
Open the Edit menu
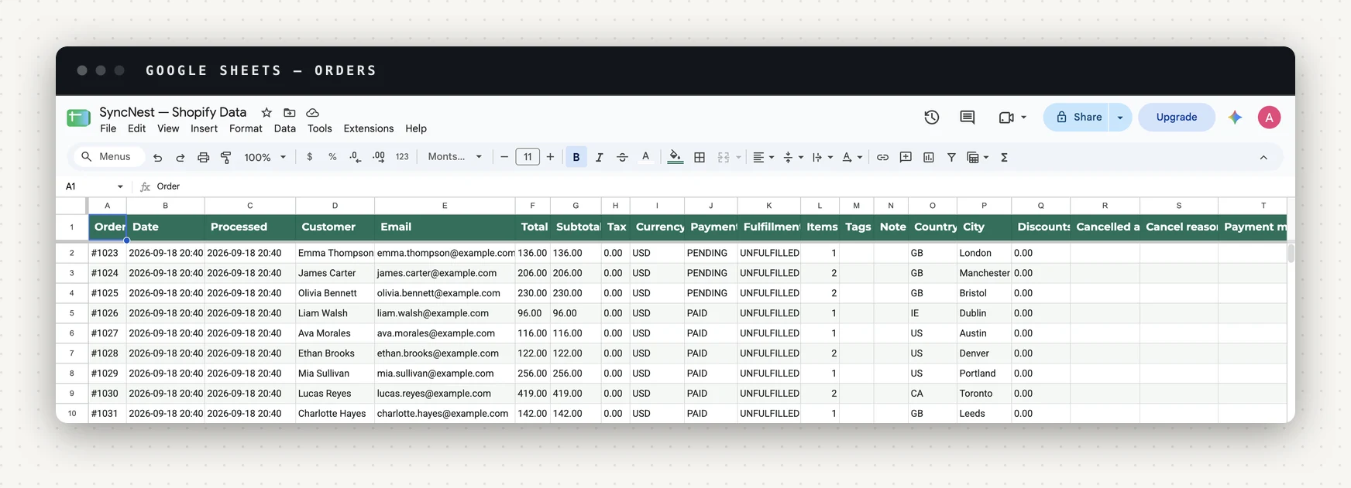(x=136, y=128)
